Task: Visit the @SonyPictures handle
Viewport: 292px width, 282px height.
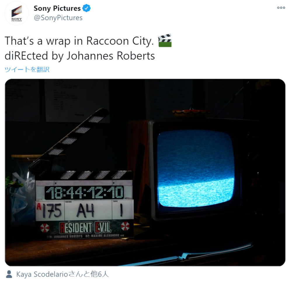Action: click(x=58, y=18)
